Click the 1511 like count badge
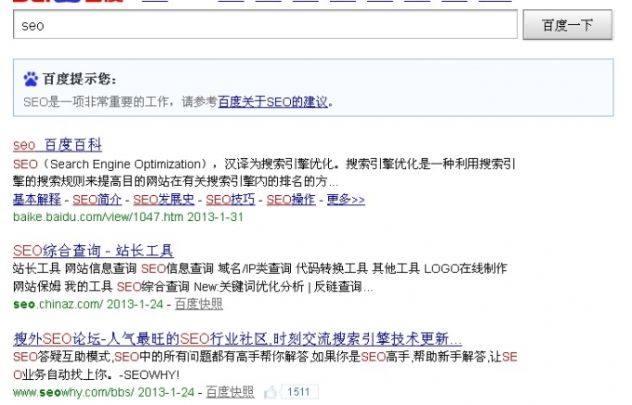Screen dimensions: 632x405 pos(298,392)
